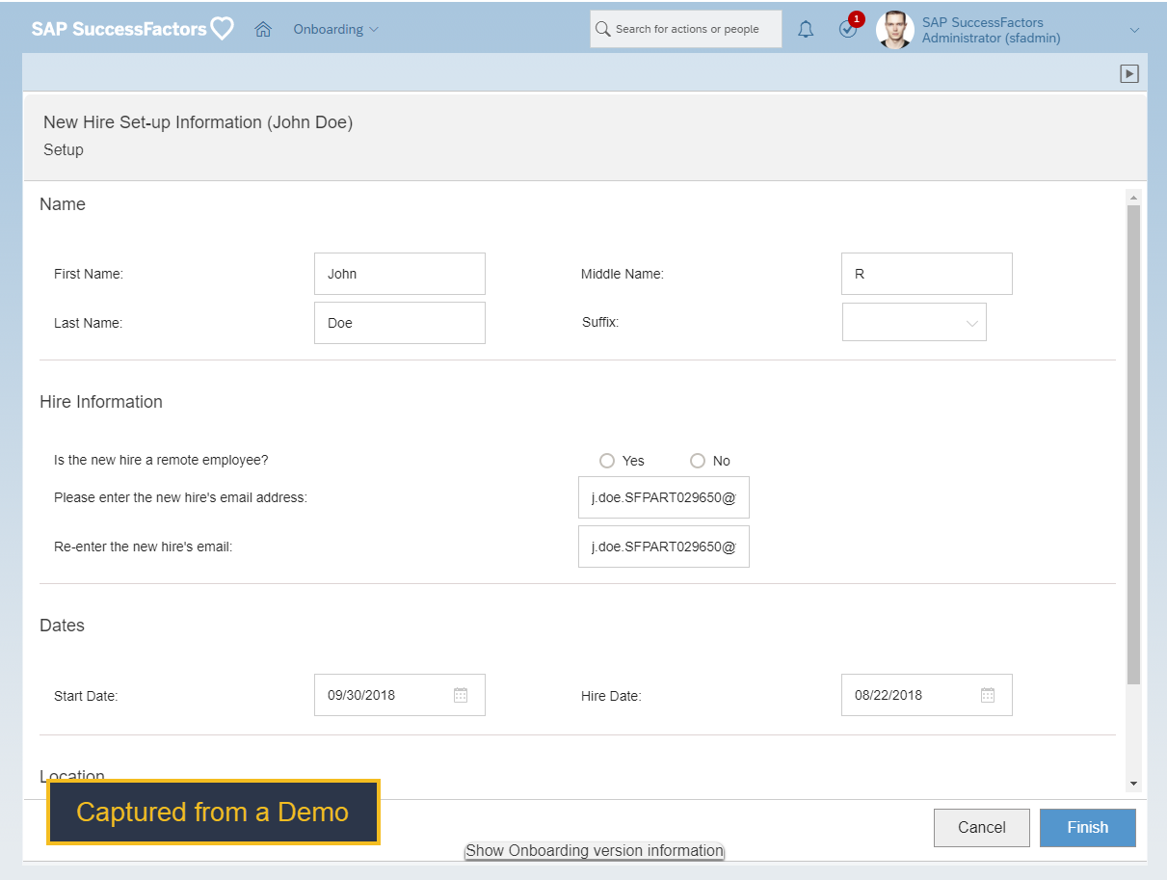Click the Hire Information section heading

pos(101,402)
